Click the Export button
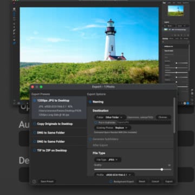 169,181
